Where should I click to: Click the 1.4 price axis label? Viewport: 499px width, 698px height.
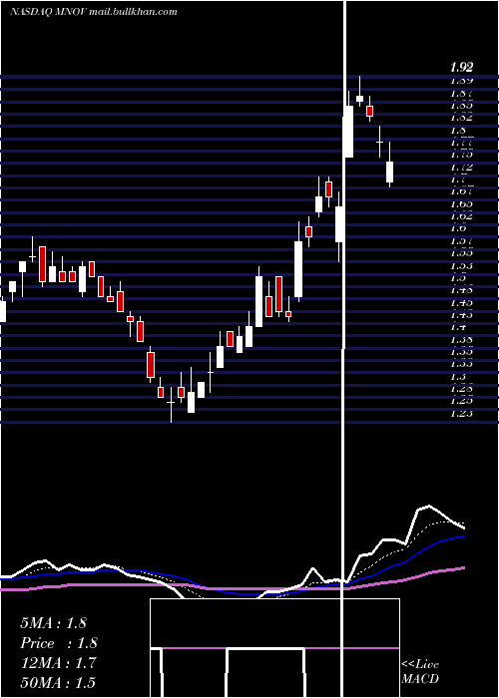(x=458, y=327)
